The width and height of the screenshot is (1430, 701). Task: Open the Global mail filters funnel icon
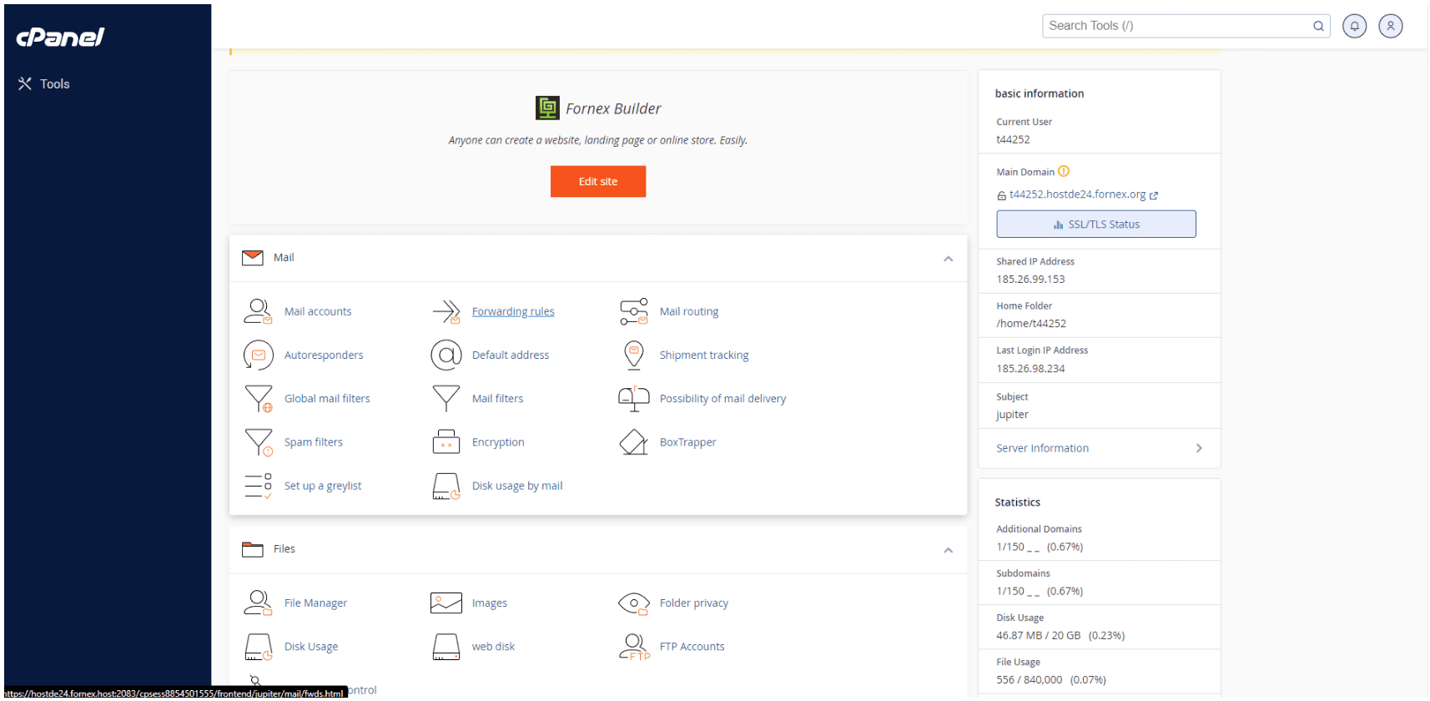258,399
